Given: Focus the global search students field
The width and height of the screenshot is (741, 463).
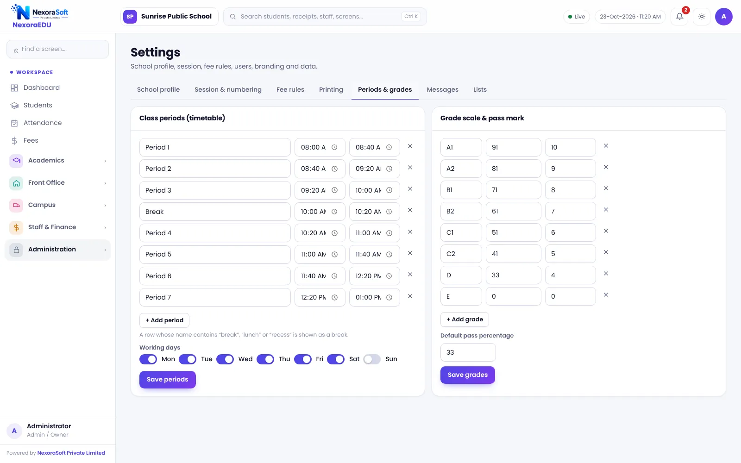Looking at the screenshot, I should coord(325,17).
